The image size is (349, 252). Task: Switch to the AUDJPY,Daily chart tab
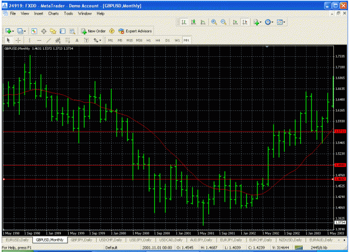click(x=201, y=240)
